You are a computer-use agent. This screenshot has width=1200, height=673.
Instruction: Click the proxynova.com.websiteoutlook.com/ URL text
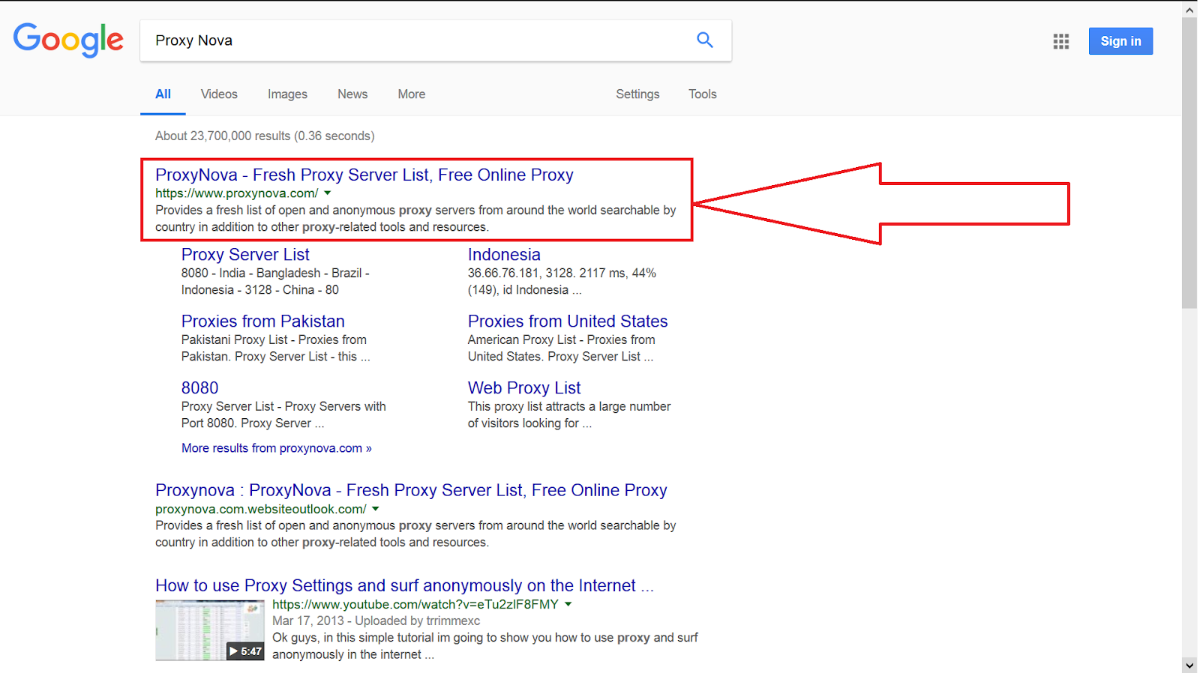(261, 509)
